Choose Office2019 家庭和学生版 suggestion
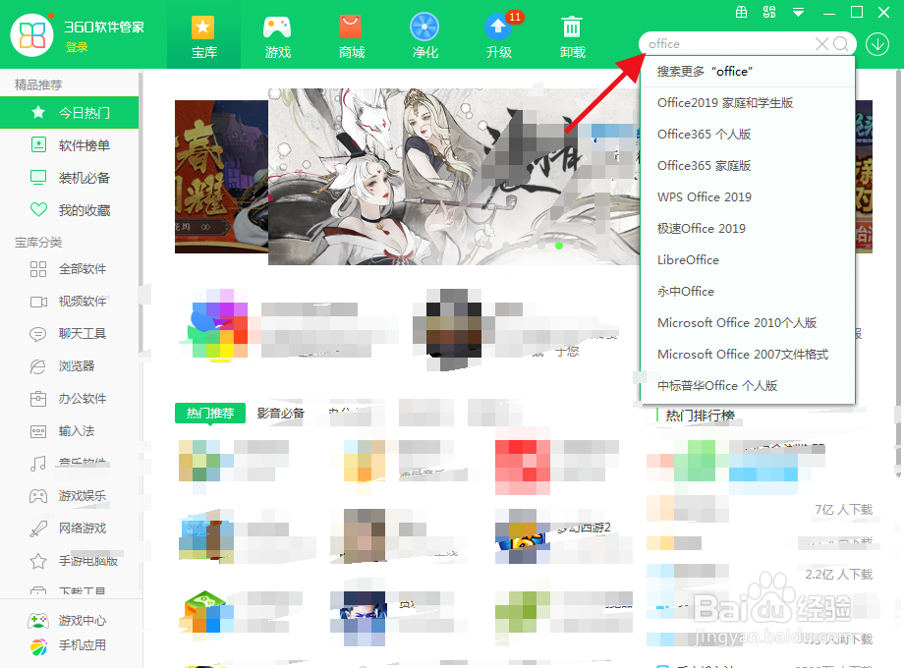This screenshot has height=668, width=904. tap(748, 102)
